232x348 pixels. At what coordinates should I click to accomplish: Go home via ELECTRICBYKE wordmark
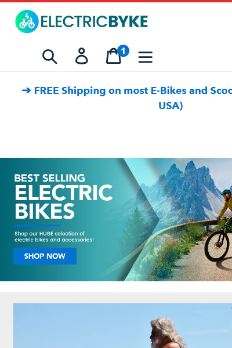(95, 21)
